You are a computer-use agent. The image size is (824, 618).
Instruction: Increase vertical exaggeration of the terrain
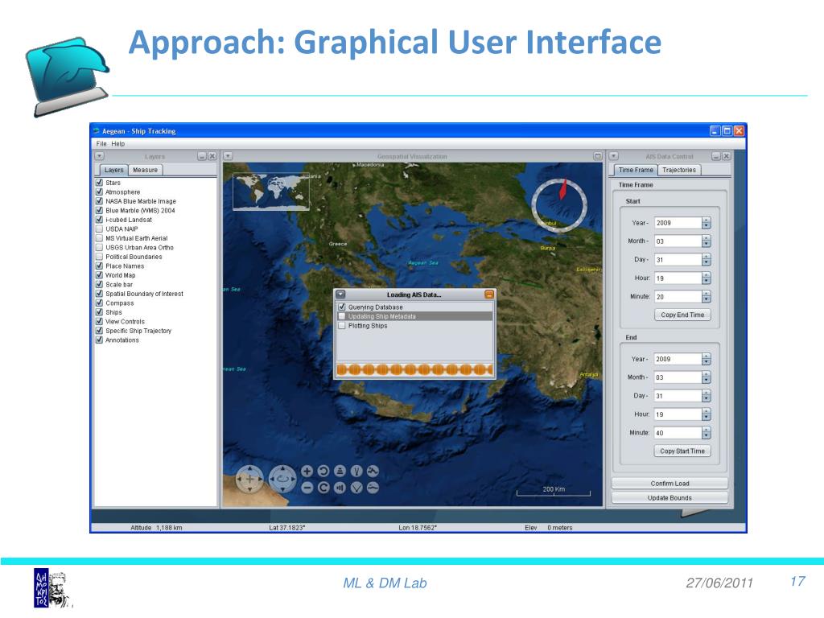(x=373, y=472)
